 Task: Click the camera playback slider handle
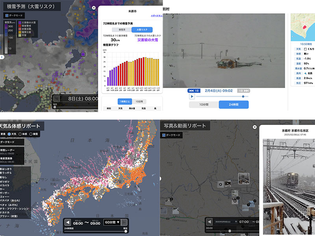coord(243,96)
